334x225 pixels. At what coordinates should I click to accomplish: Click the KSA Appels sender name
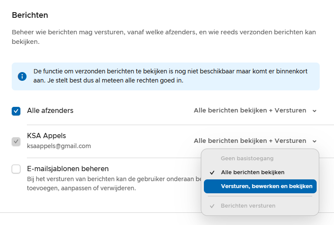pos(46,136)
